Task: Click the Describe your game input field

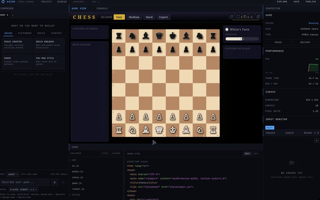Action: (25, 182)
